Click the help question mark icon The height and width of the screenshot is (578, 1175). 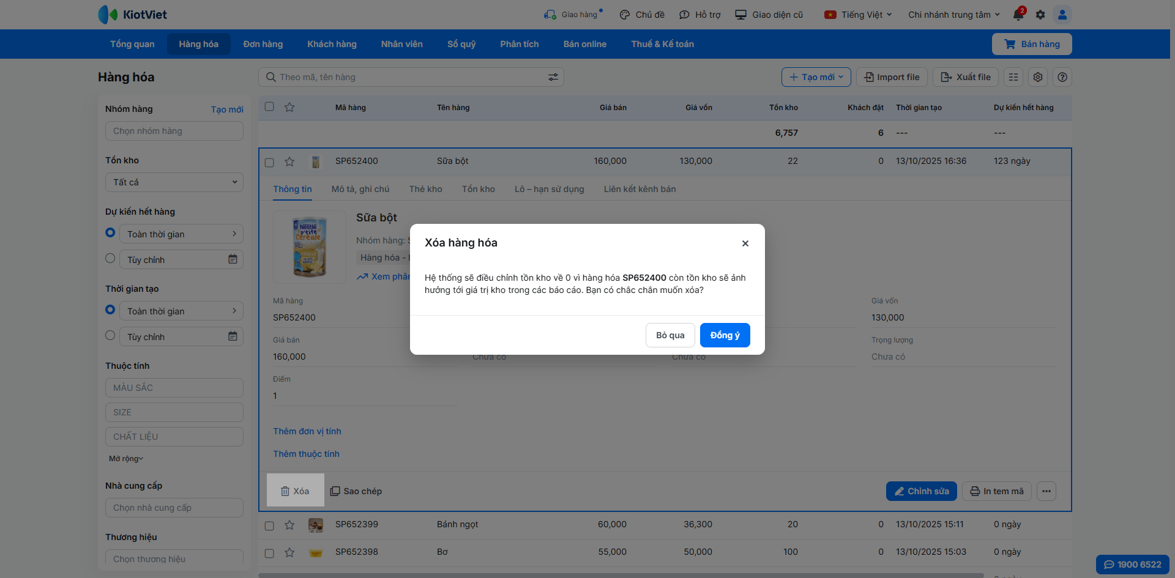coord(1062,77)
